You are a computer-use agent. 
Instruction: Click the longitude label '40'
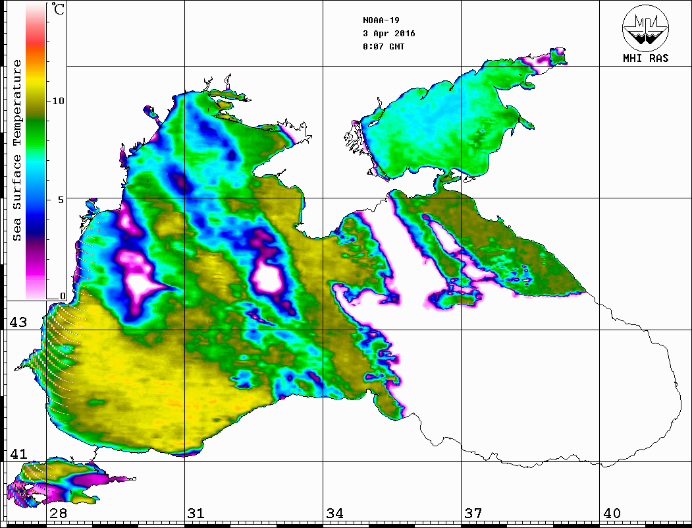click(612, 513)
